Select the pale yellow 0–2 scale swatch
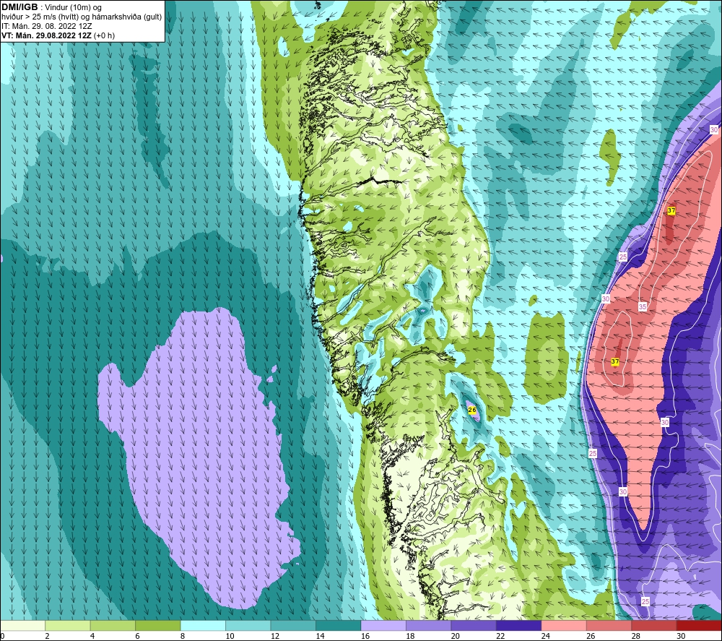Screen dimensions: 722x641 click(22, 625)
